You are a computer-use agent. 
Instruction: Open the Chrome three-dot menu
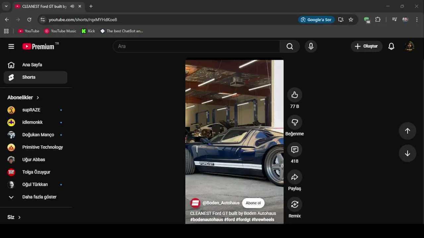(417, 20)
